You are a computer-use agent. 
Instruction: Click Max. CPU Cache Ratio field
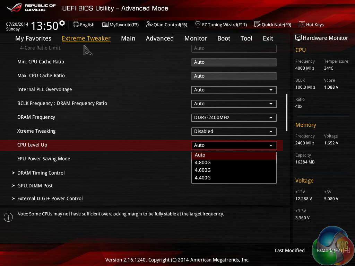234,76
